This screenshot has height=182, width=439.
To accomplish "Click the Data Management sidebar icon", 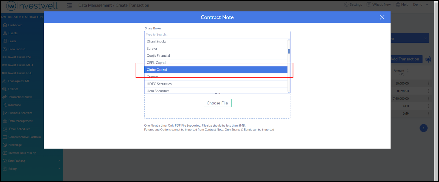I will (5, 121).
